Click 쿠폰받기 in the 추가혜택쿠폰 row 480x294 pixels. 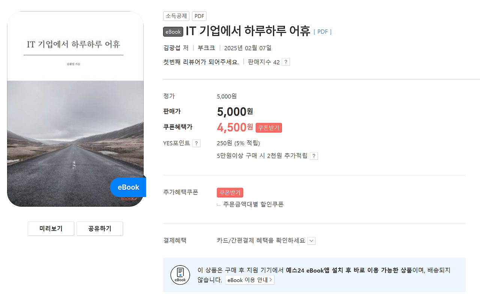[230, 192]
